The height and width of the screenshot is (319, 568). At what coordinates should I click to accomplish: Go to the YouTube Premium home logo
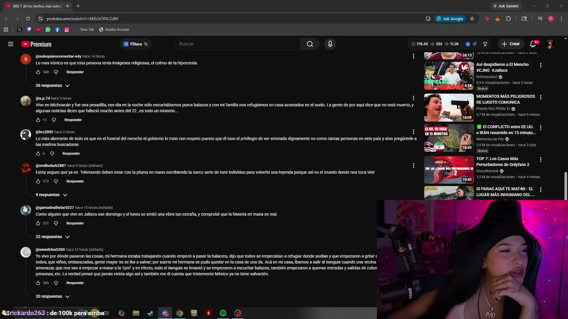pyautogui.click(x=36, y=44)
